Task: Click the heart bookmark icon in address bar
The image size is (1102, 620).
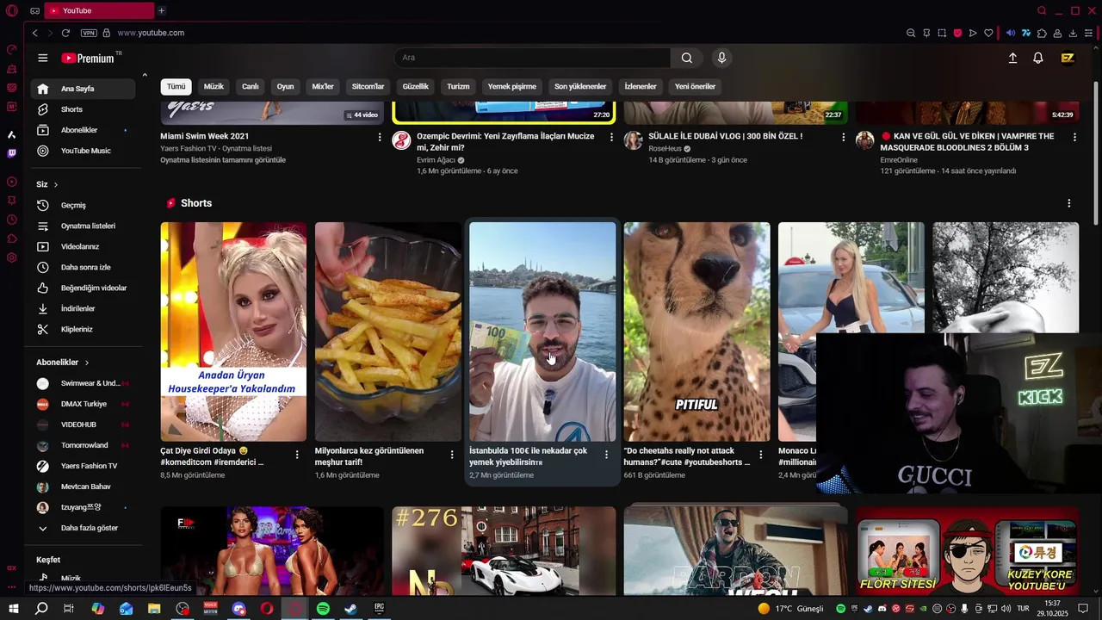Action: [988, 33]
